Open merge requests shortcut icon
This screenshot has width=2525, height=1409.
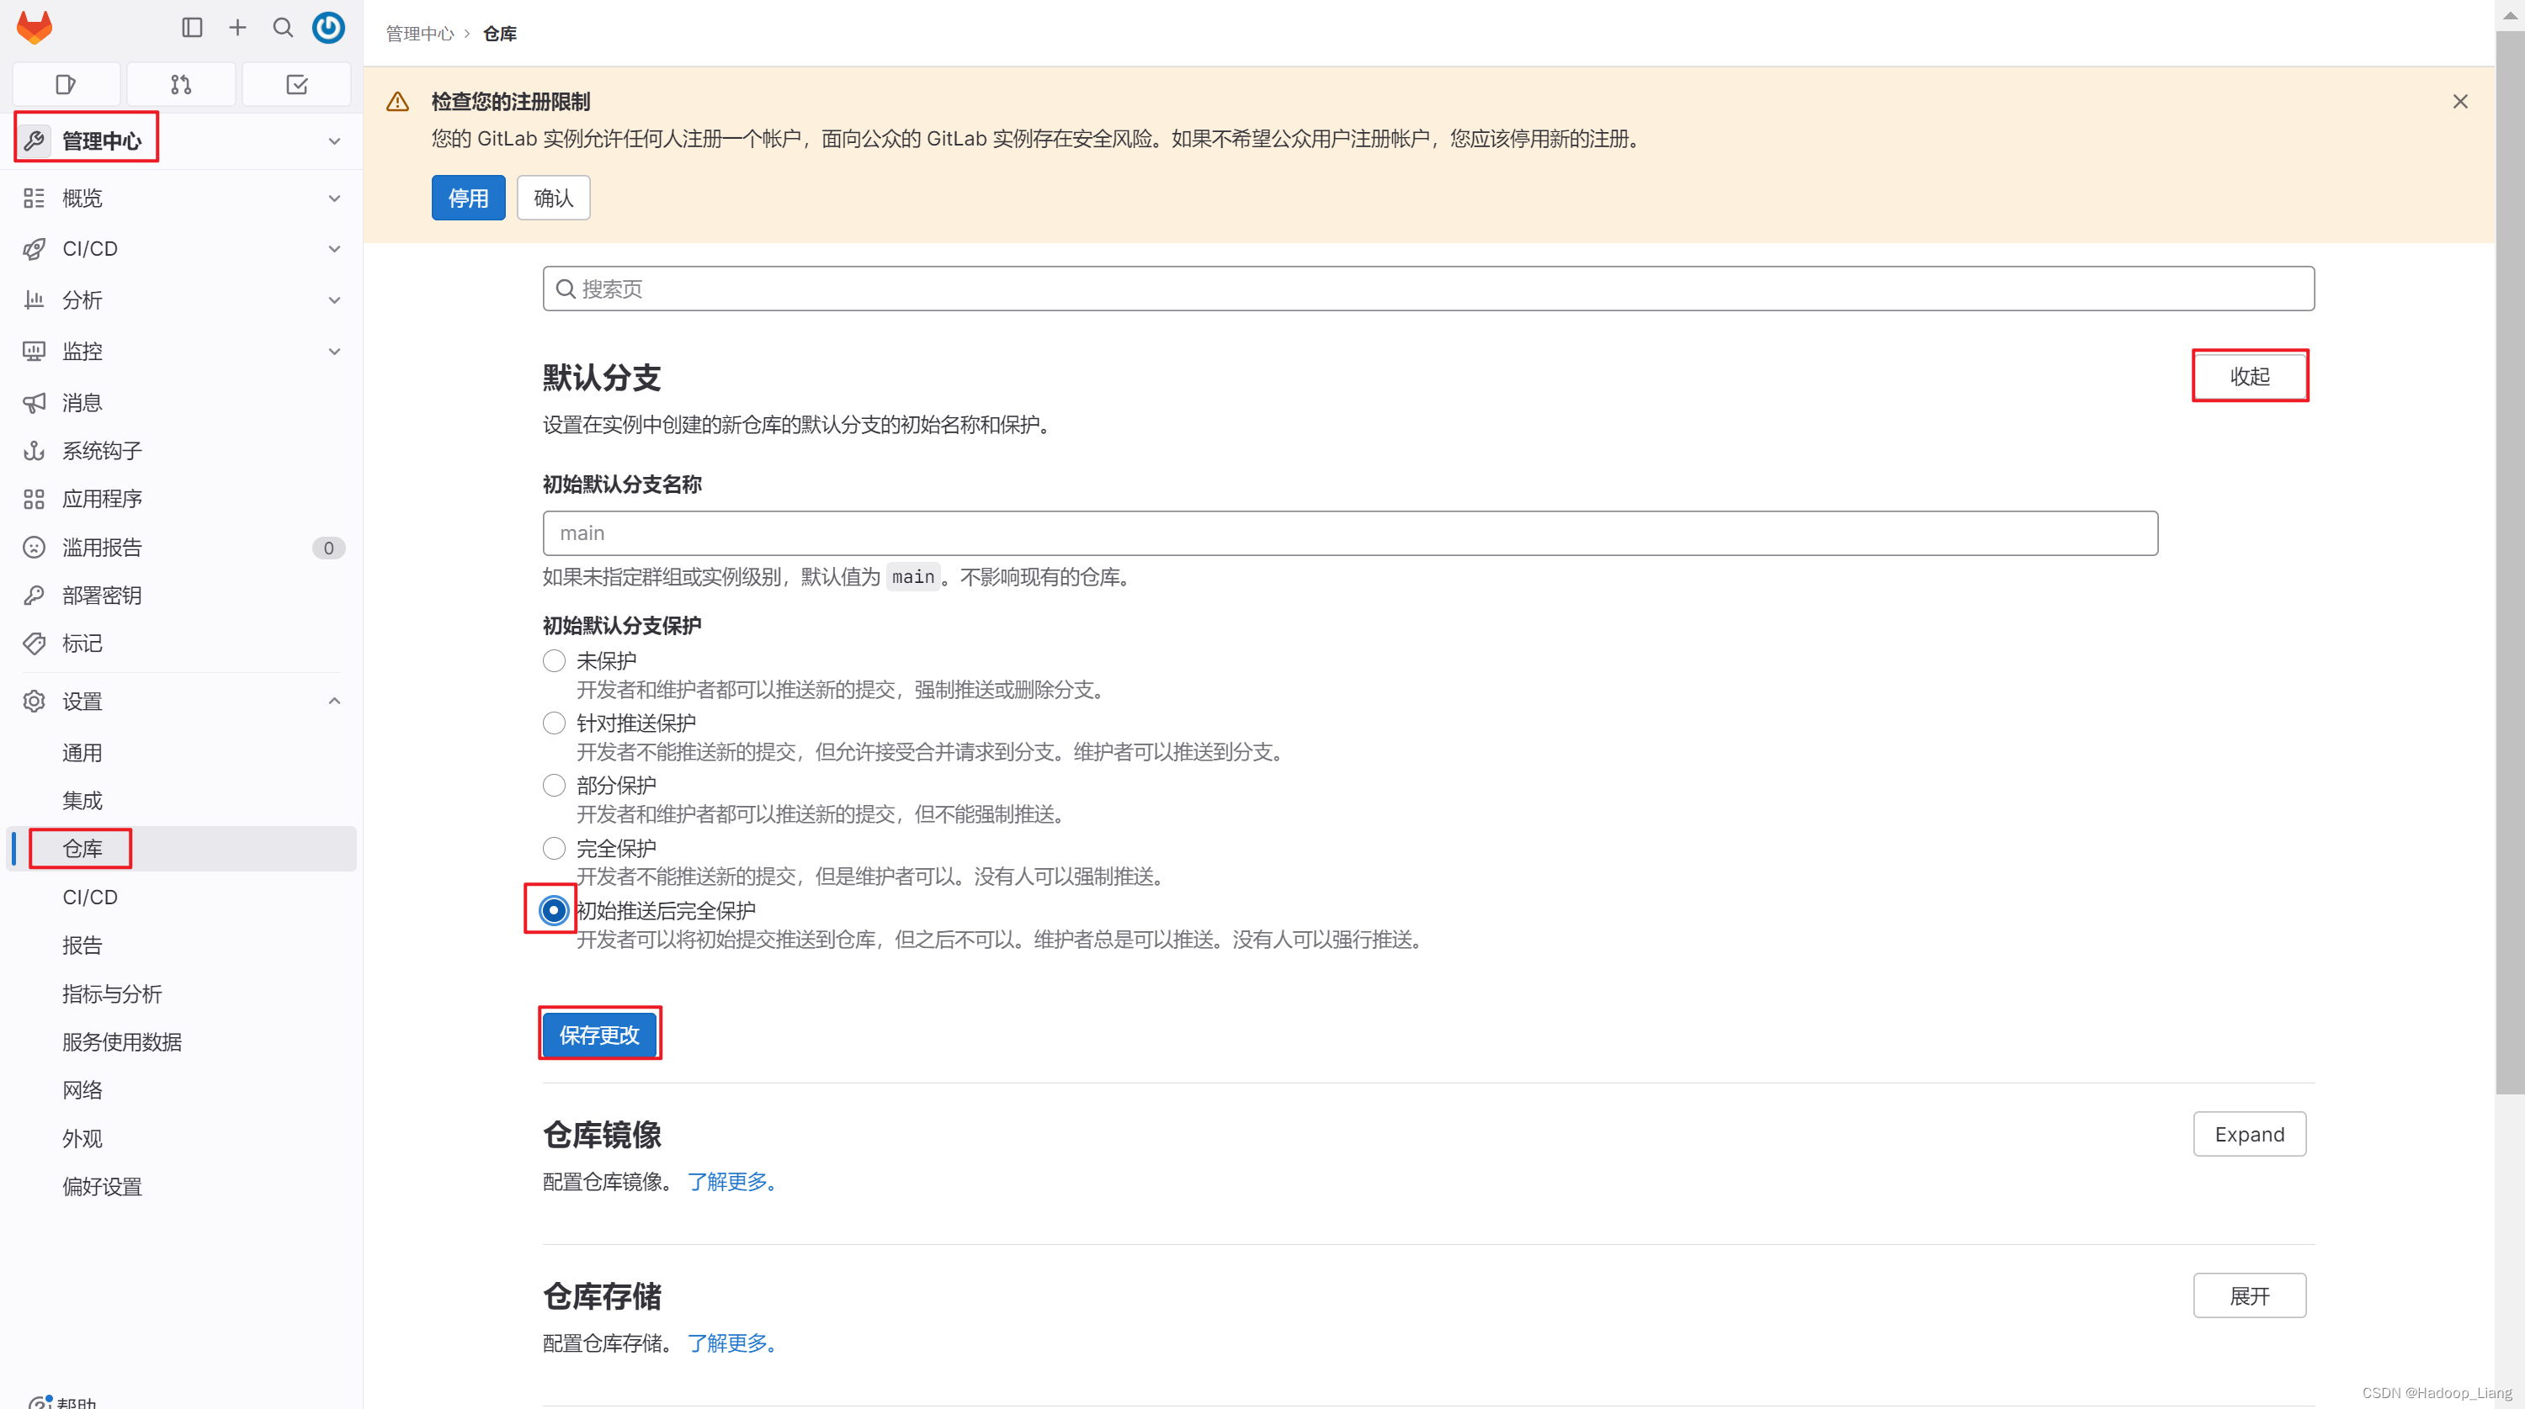coord(181,84)
